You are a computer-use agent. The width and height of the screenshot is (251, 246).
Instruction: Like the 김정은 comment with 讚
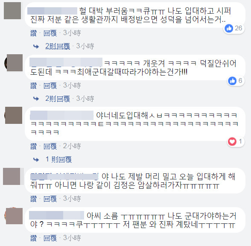pos(33,199)
